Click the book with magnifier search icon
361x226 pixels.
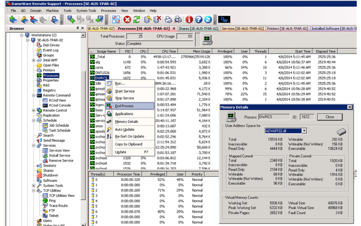click(x=54, y=19)
